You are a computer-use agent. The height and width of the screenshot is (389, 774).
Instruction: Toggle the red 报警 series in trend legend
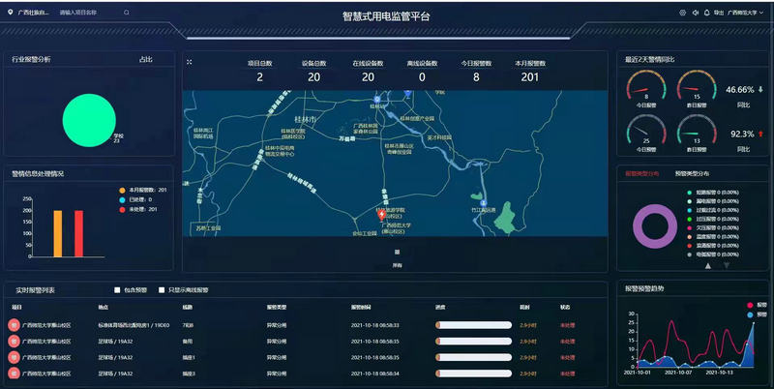[758, 306]
